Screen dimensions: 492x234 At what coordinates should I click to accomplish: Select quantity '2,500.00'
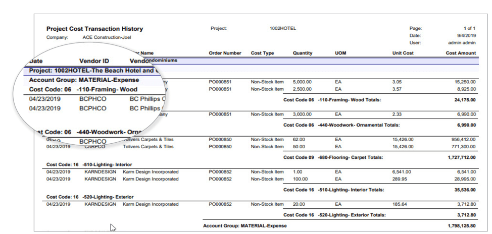[x=302, y=89]
